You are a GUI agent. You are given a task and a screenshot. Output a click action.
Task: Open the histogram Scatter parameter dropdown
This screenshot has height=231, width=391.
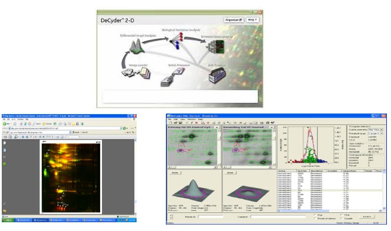376,130
